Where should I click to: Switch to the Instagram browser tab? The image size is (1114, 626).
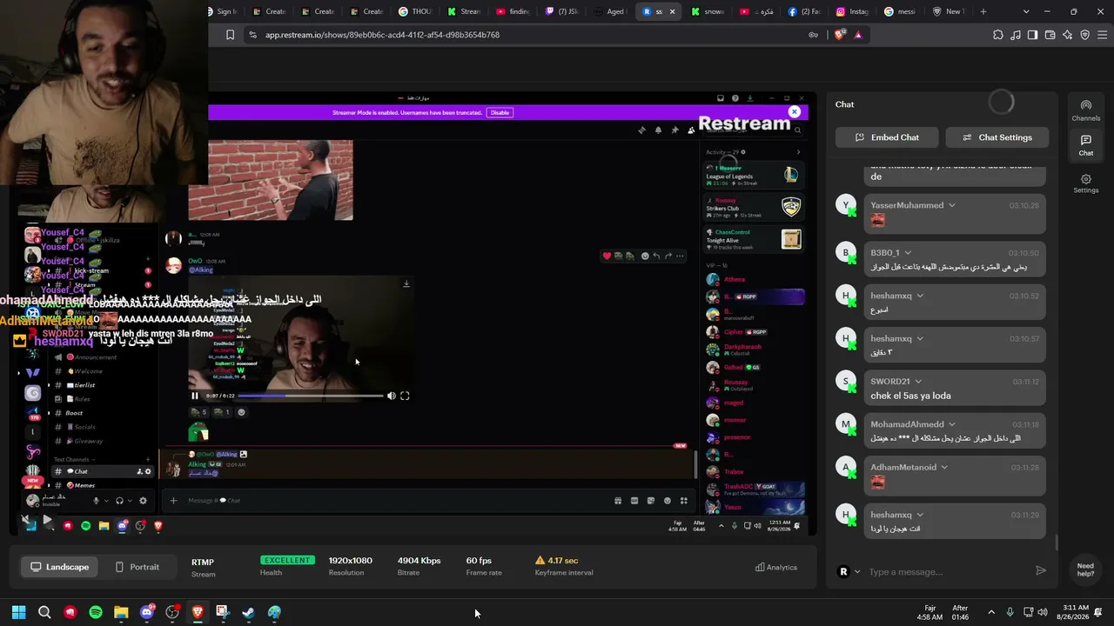coord(853,11)
